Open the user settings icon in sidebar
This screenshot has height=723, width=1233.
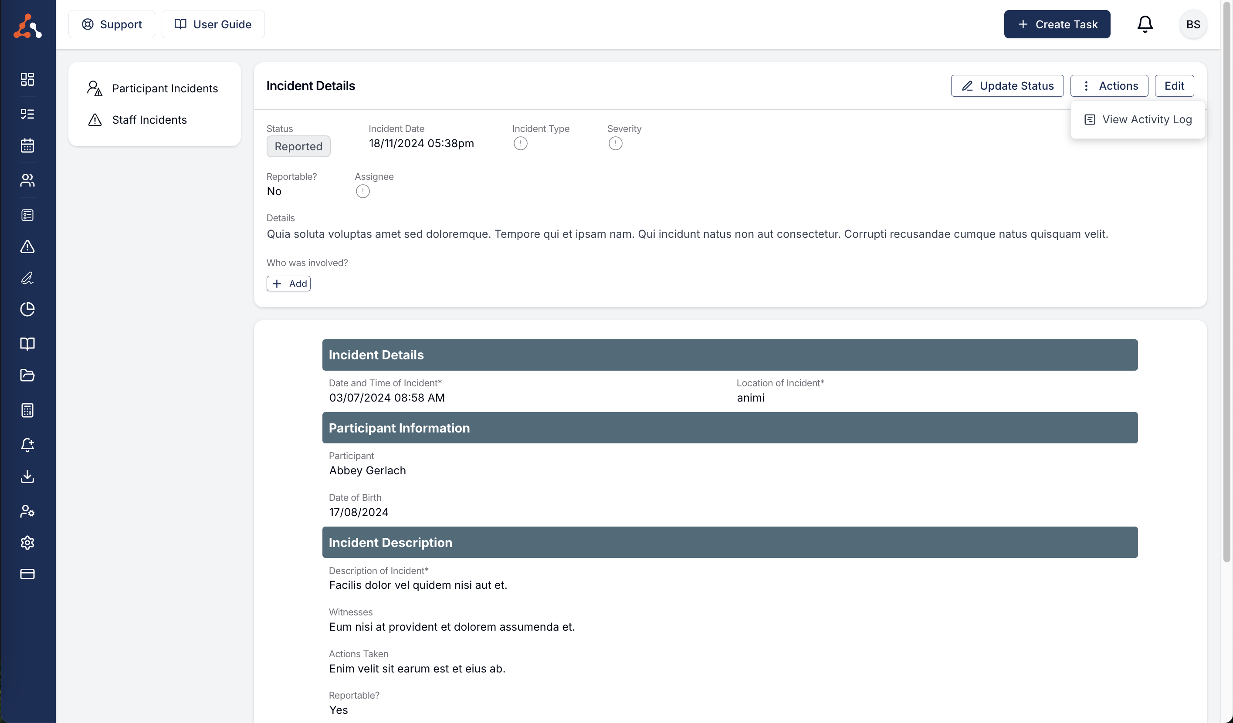(x=27, y=511)
